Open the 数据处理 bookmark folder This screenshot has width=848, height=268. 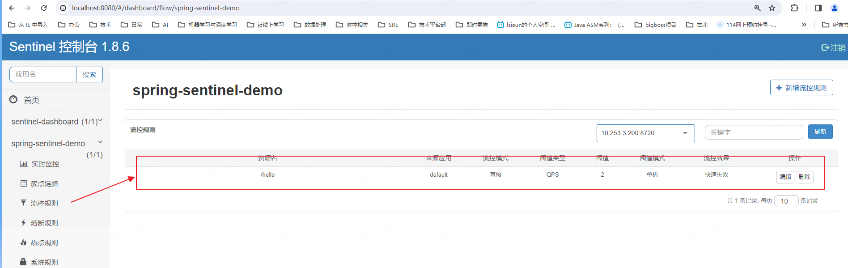click(310, 25)
